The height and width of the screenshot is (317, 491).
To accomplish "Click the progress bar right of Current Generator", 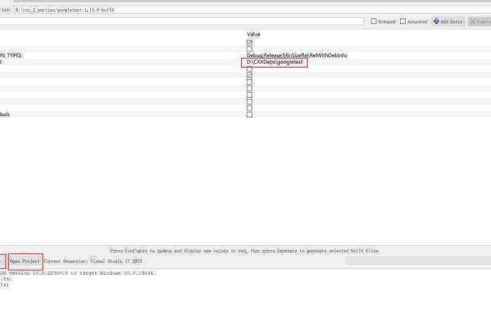I will click(417, 261).
